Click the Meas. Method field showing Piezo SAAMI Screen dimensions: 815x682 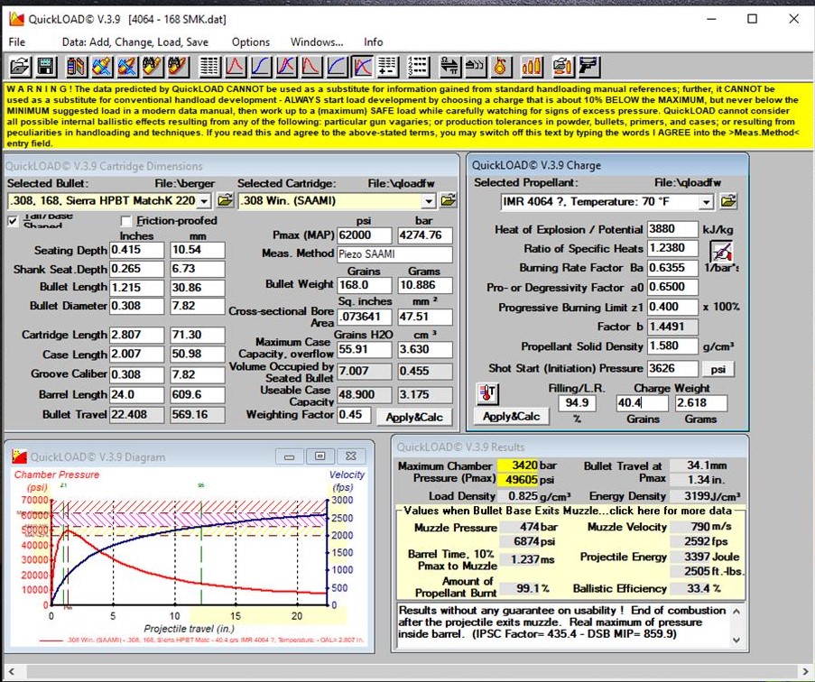point(394,254)
